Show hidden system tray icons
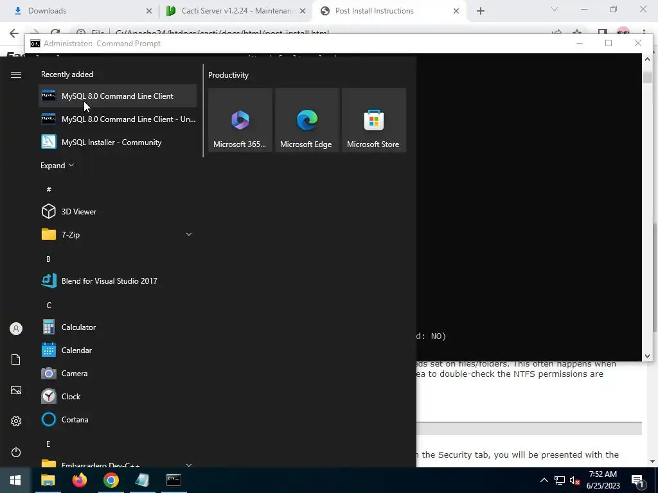This screenshot has width=658, height=493. (544, 480)
